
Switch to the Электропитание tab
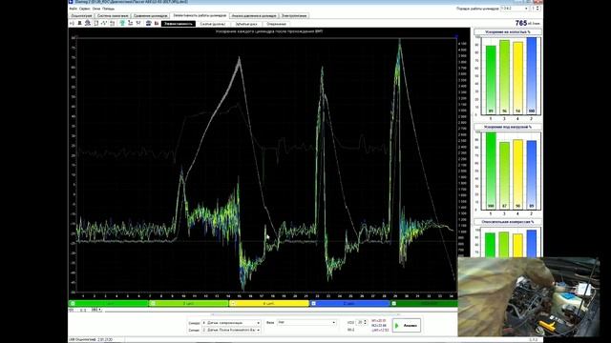click(294, 16)
